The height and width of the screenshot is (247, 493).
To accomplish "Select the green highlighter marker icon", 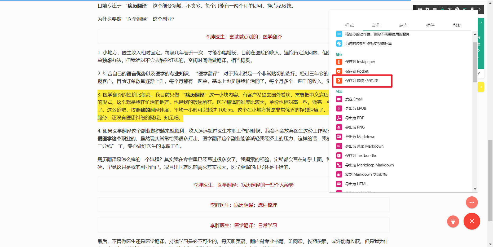I will (442, 9).
